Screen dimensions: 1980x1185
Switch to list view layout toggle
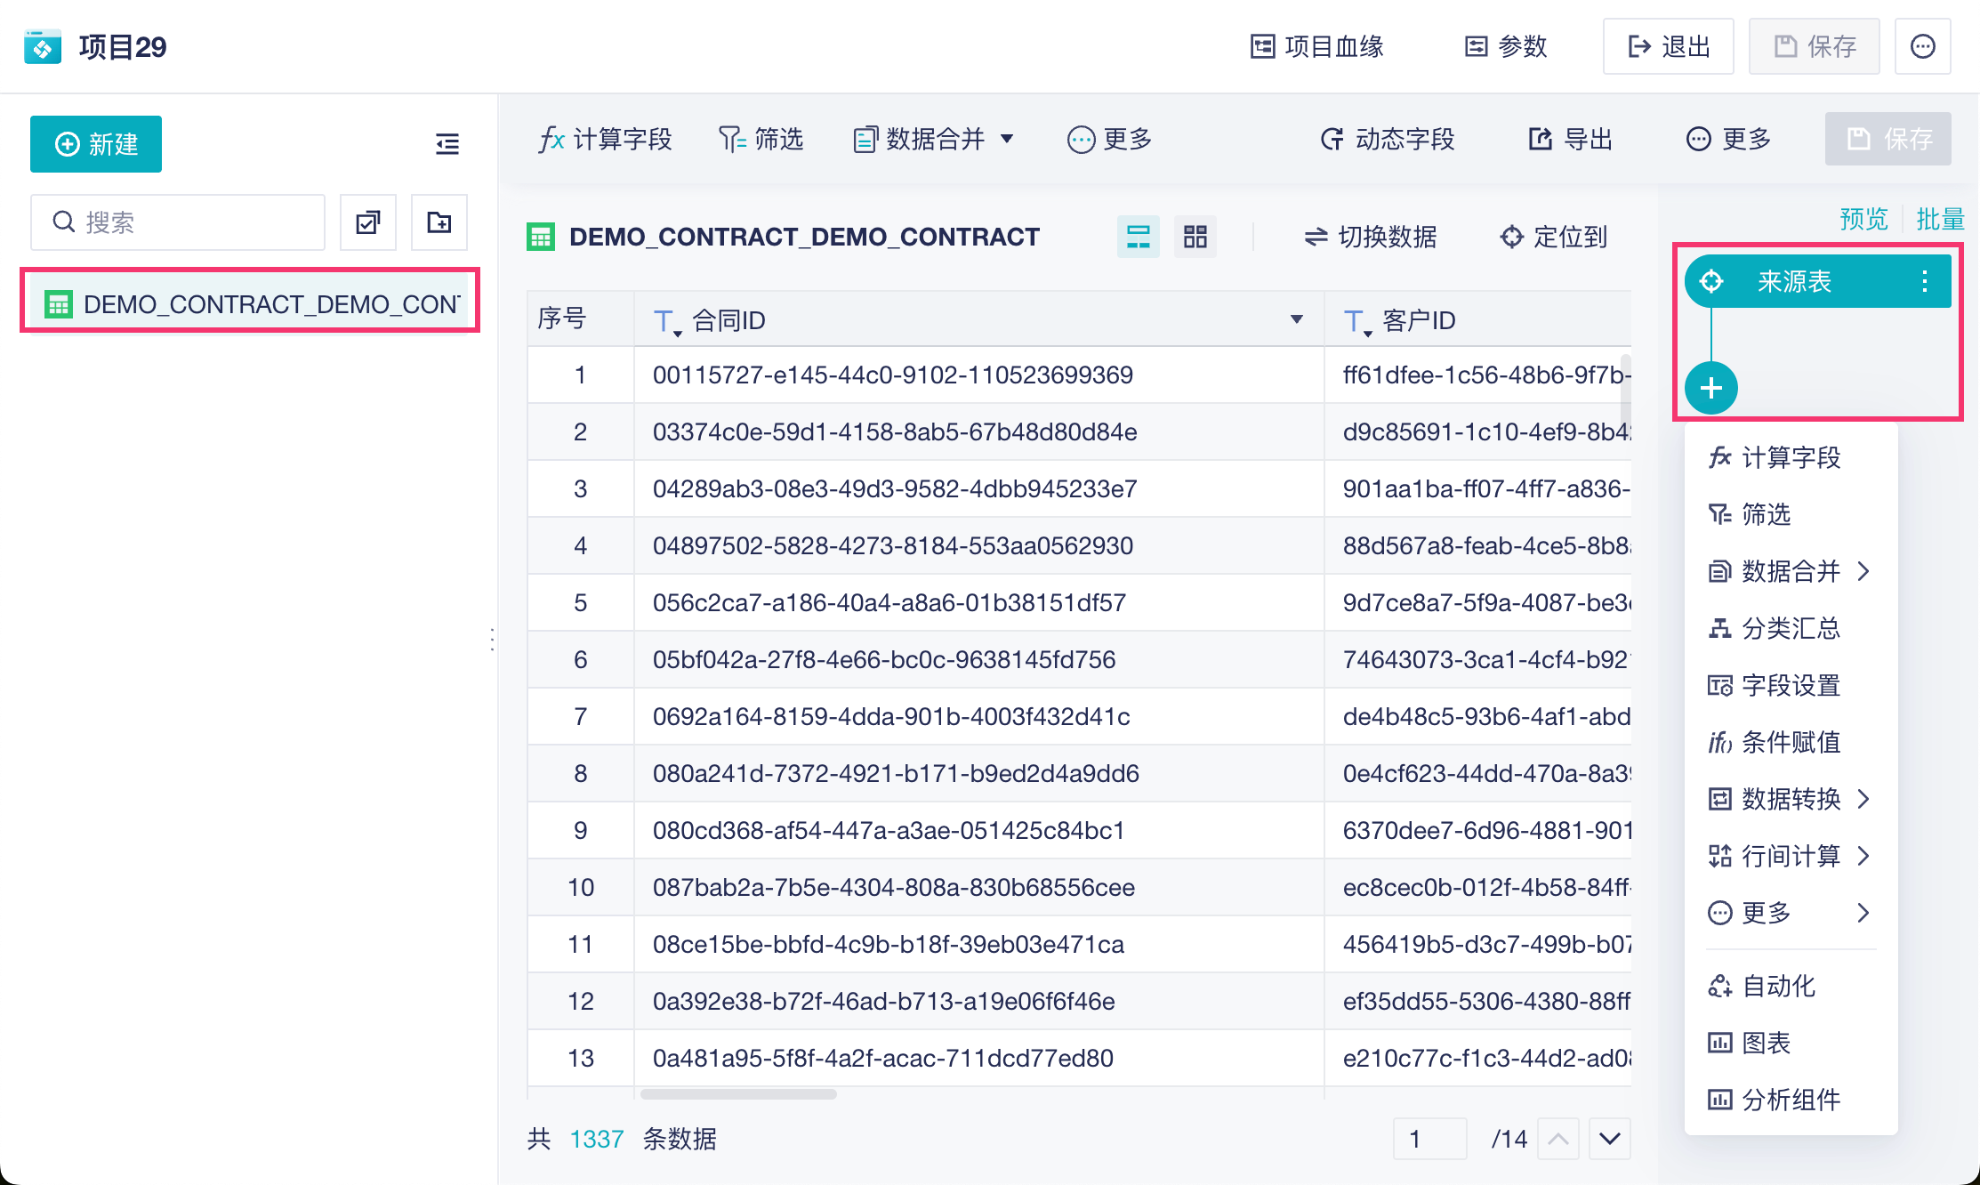1138,237
